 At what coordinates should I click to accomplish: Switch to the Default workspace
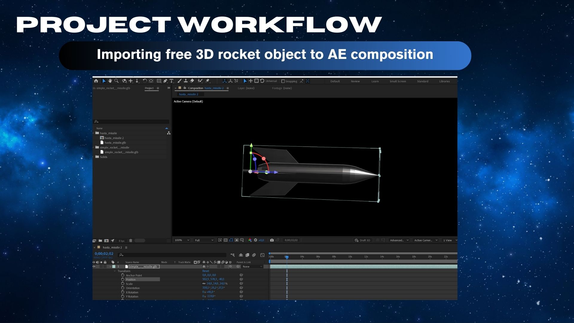tap(335, 81)
